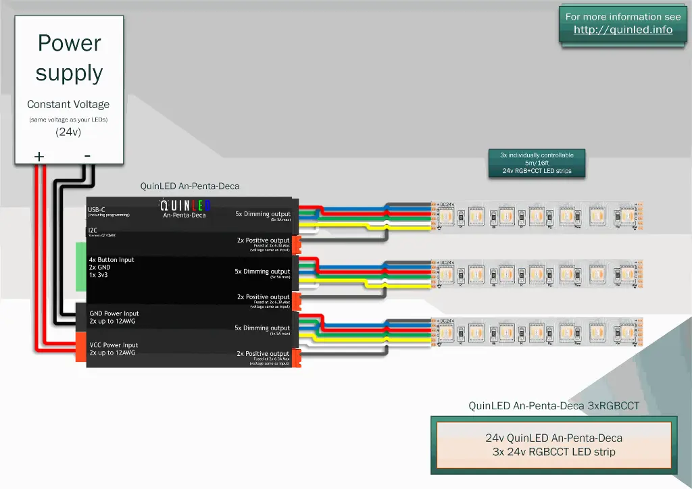Screen dimensions: 692x489
Task: Open the http://quinled.info link
Action: coord(622,30)
